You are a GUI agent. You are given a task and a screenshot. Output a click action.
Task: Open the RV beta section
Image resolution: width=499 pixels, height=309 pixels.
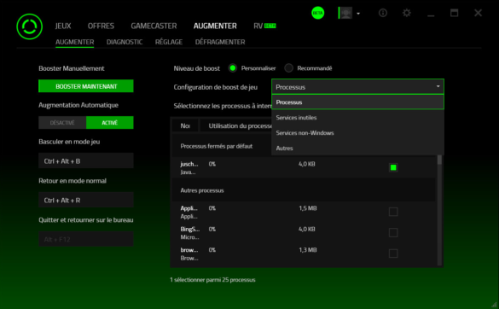point(264,26)
